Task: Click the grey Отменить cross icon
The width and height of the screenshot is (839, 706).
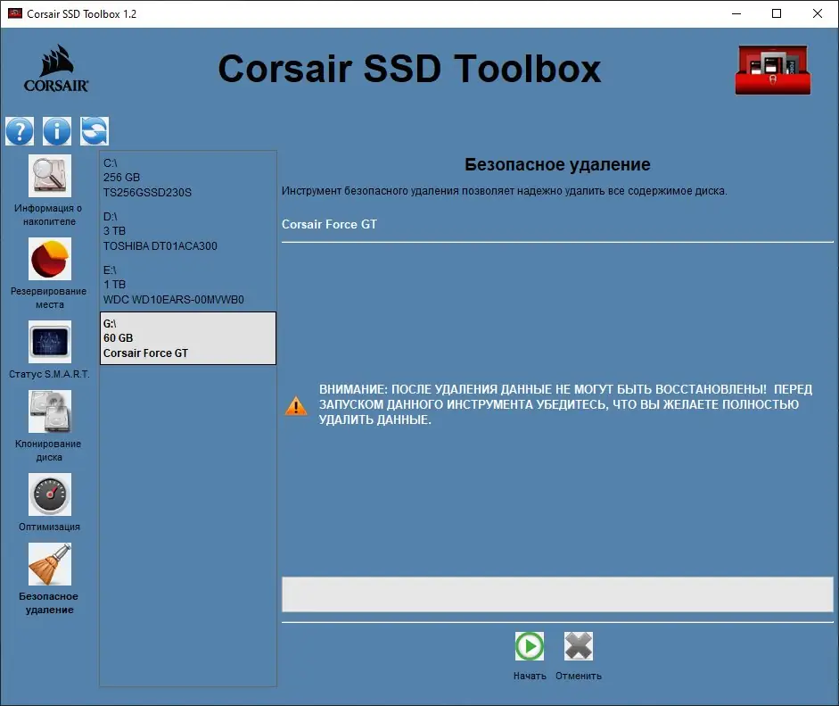Action: 579,646
